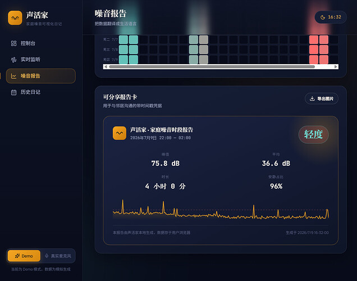The image size is (357, 281).
Task: Click the light gray cell in 7/7 row
Action: tap(204, 39)
